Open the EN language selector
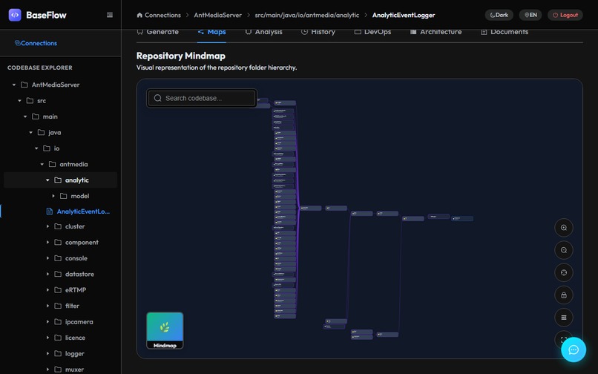The width and height of the screenshot is (598, 374). pos(530,15)
